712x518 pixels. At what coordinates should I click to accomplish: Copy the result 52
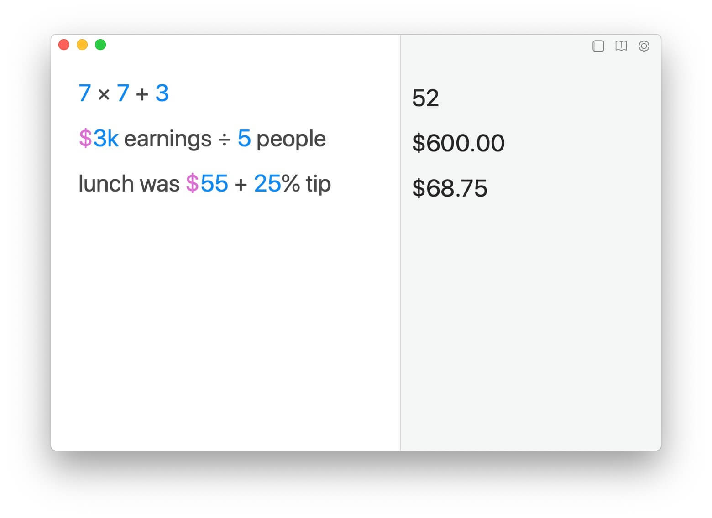point(425,98)
